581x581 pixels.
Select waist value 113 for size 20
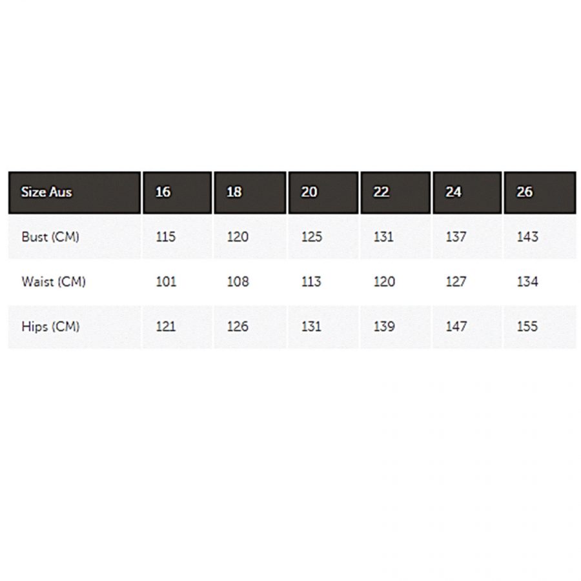pyautogui.click(x=311, y=281)
